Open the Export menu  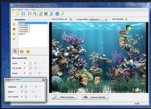20,10
